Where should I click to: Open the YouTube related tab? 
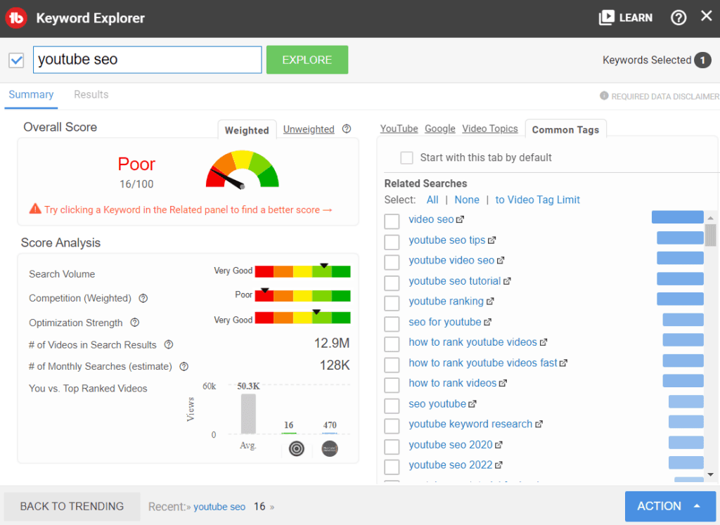tap(399, 129)
